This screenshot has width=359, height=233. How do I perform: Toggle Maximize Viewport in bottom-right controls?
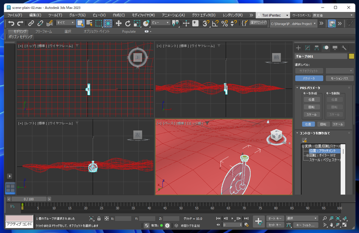pos(345,225)
